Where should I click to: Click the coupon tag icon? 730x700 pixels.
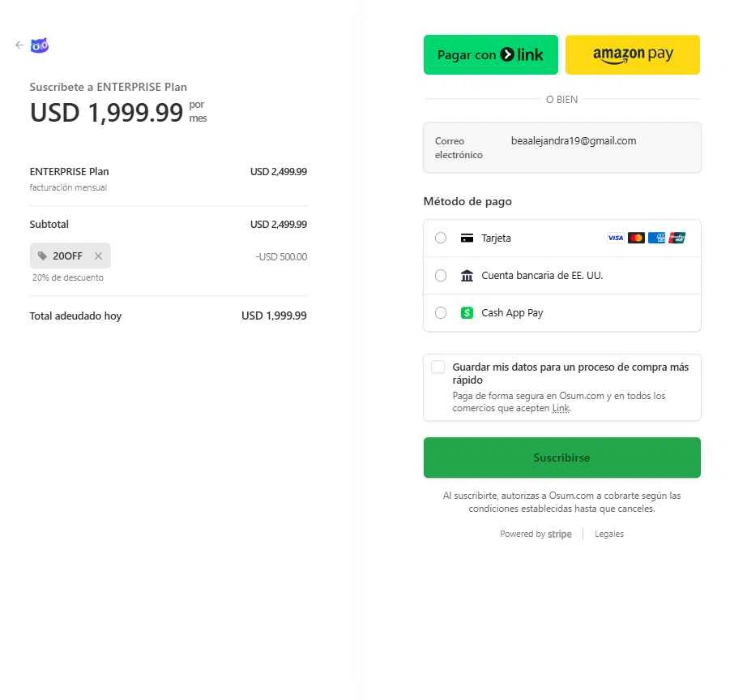(x=42, y=256)
